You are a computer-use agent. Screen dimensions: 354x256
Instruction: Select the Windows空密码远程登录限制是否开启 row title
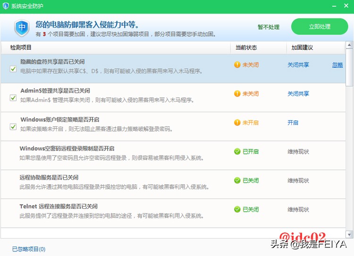67,149
